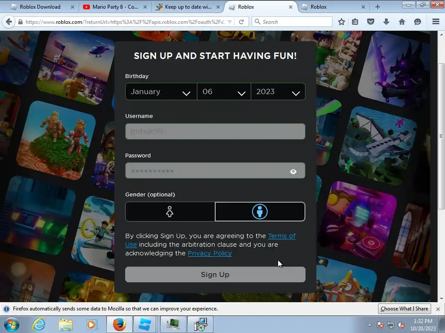Image resolution: width=445 pixels, height=333 pixels.
Task: Select the male gender option
Action: tap(260, 212)
